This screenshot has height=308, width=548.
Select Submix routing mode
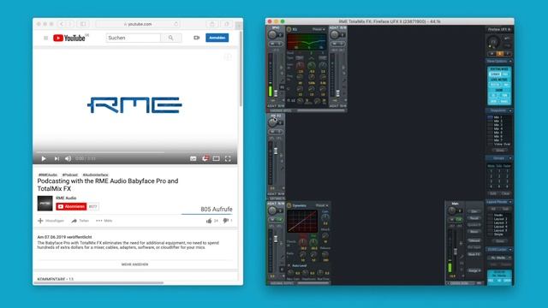click(x=495, y=74)
